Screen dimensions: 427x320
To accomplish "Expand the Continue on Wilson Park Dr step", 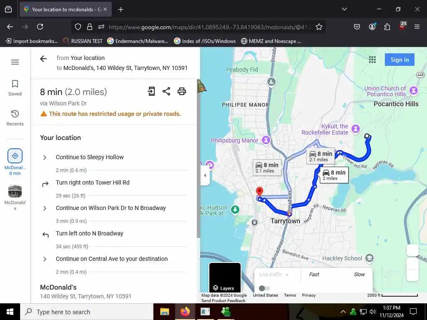I will pyautogui.click(x=45, y=208).
